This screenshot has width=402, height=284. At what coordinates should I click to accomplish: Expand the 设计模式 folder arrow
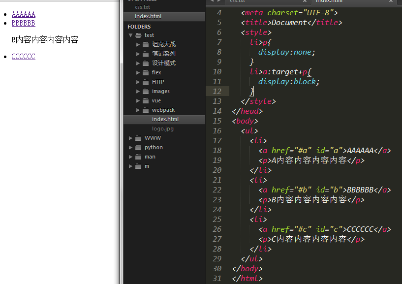point(138,63)
